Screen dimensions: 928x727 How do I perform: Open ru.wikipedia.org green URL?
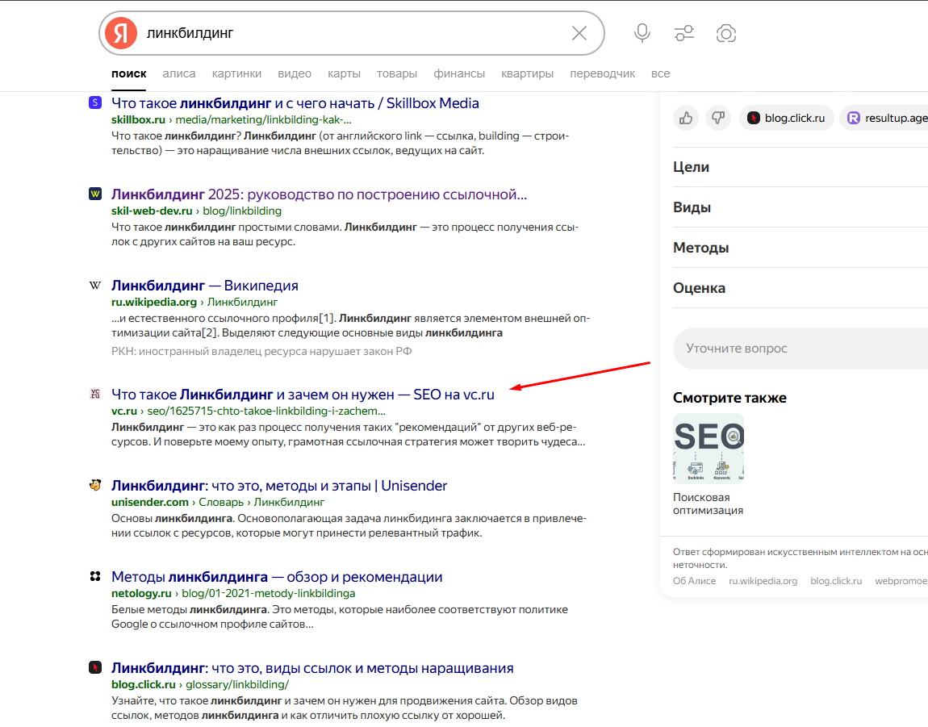[194, 302]
